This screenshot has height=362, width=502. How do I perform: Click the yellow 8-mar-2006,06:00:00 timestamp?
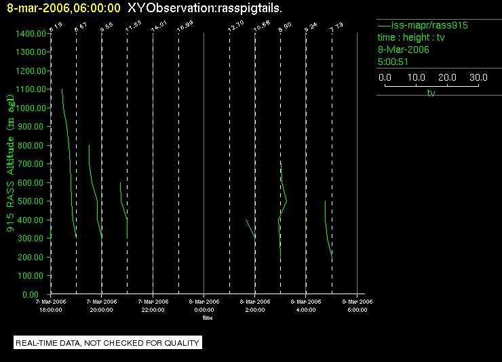click(64, 8)
